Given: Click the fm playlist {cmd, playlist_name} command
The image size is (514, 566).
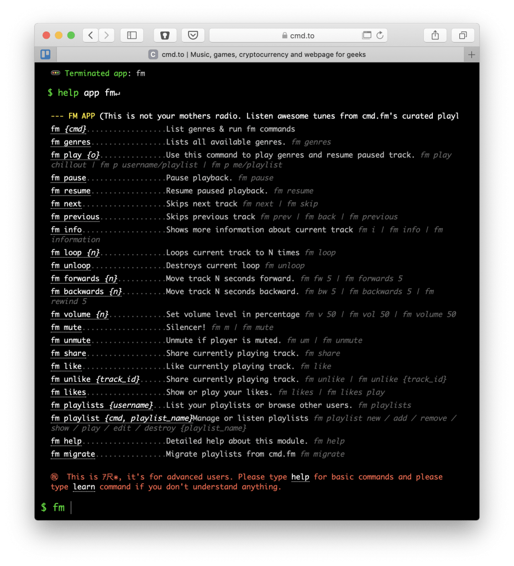Looking at the screenshot, I should pos(122,418).
